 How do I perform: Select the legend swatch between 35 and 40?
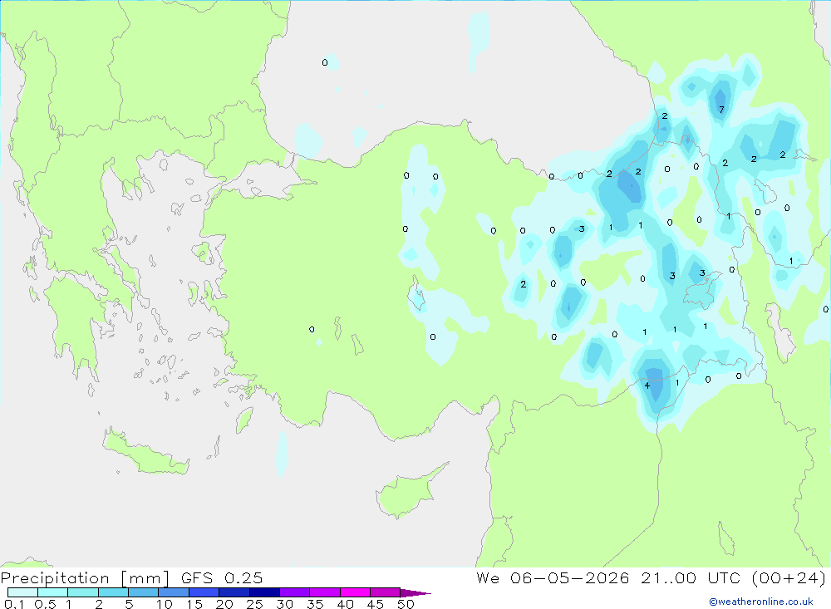[325, 592]
